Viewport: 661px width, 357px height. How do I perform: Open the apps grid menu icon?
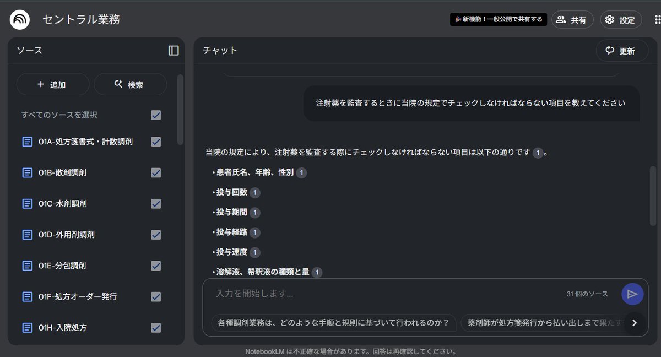pos(657,20)
